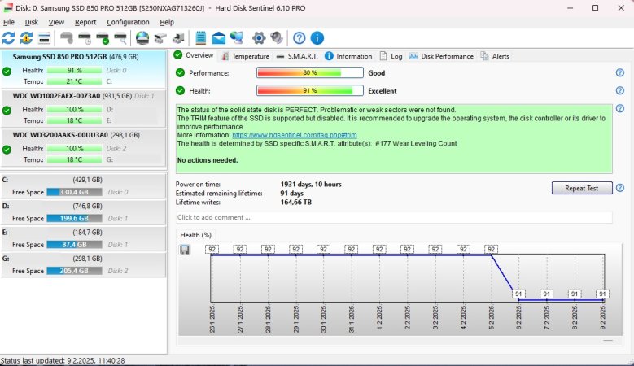634x366 pixels.
Task: Open the hdsentinel.com TRIM FAQ link
Action: tap(295, 135)
